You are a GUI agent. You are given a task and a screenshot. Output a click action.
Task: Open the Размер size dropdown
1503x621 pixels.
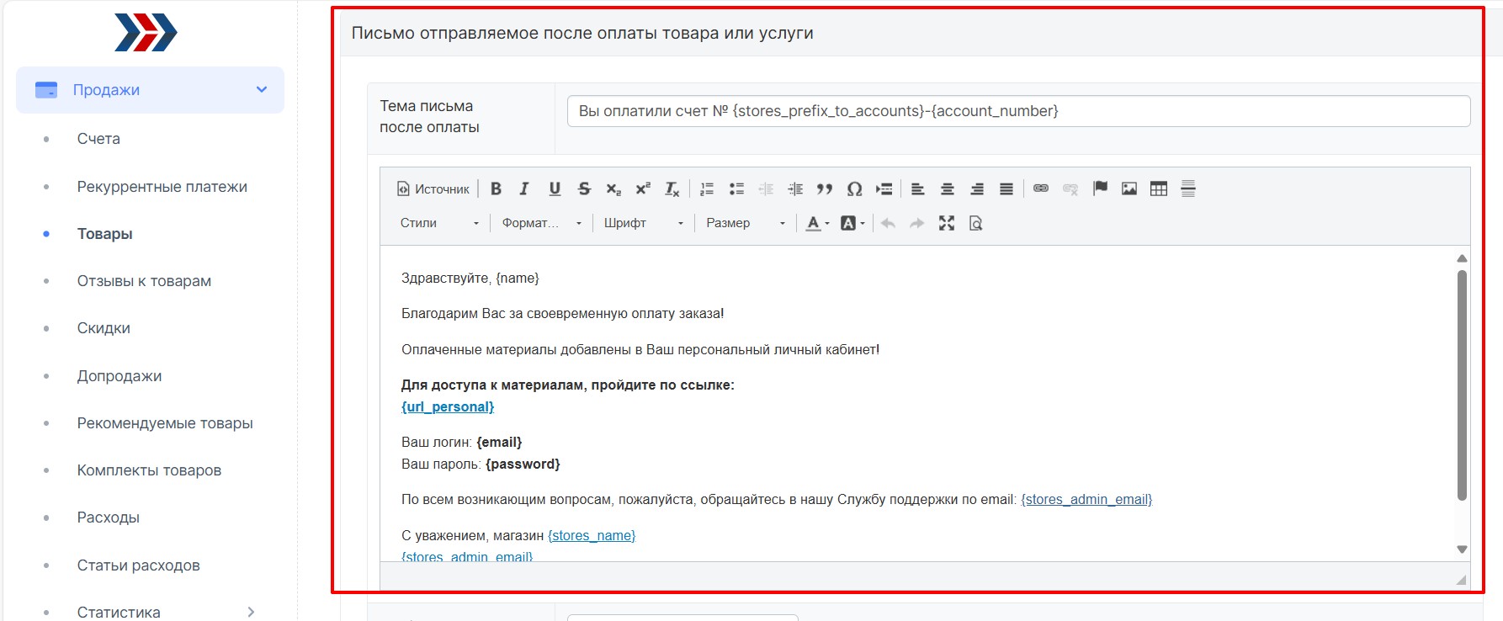(x=746, y=223)
